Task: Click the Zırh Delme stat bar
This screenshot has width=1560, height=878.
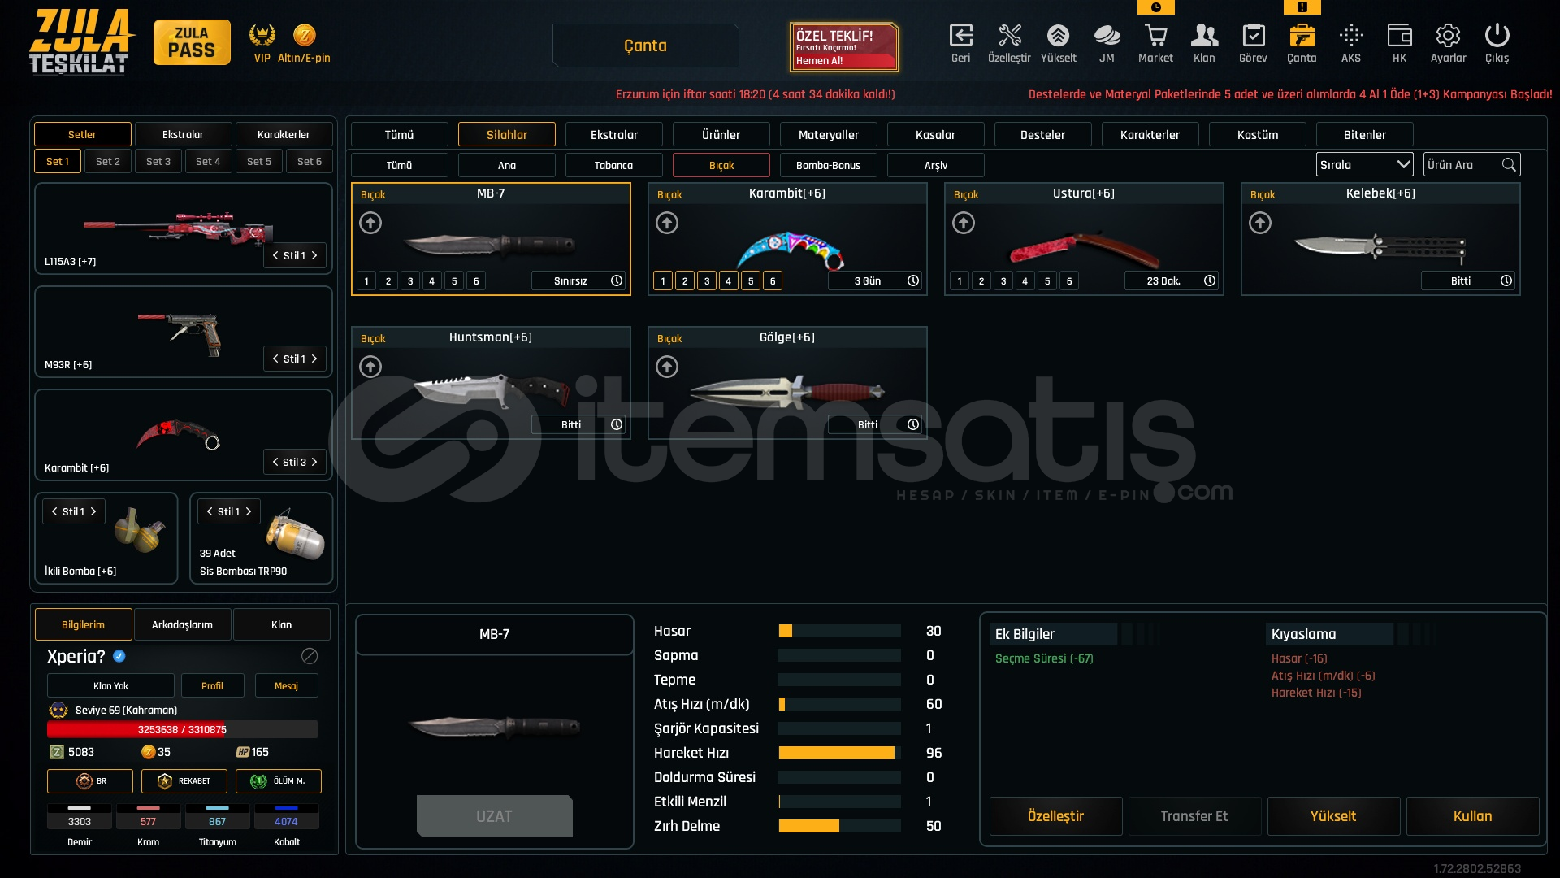Action: 839,826
